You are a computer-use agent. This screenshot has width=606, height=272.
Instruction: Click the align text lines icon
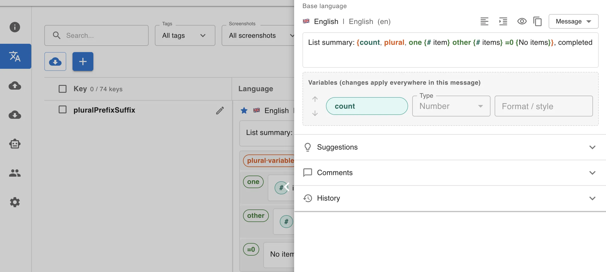pyautogui.click(x=484, y=21)
